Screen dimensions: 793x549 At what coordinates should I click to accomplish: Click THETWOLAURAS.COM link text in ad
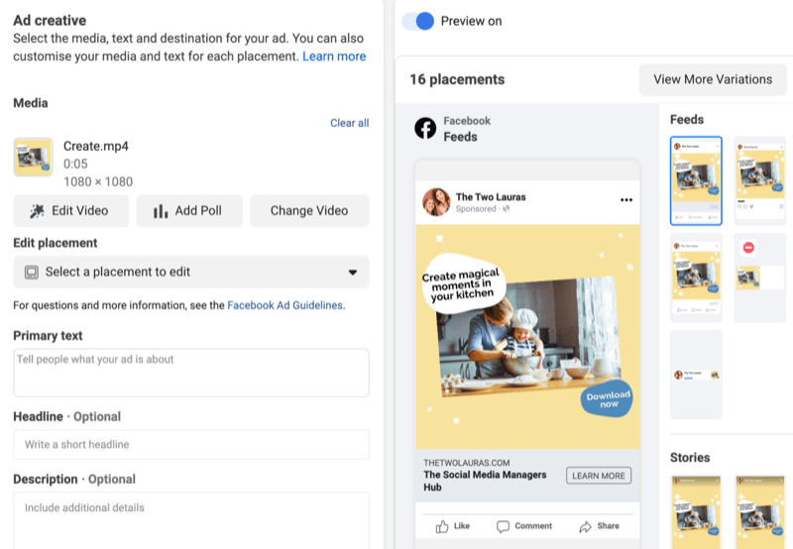point(466,463)
